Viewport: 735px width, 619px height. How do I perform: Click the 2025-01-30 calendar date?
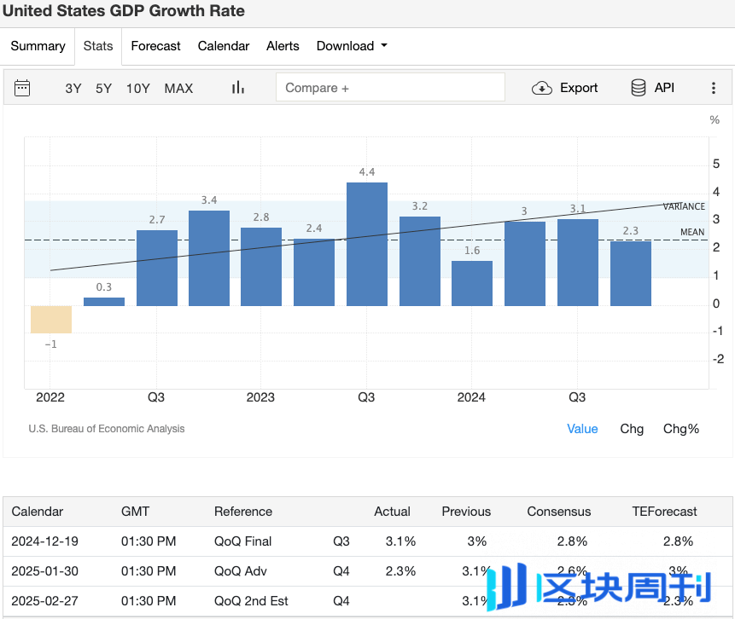45,571
